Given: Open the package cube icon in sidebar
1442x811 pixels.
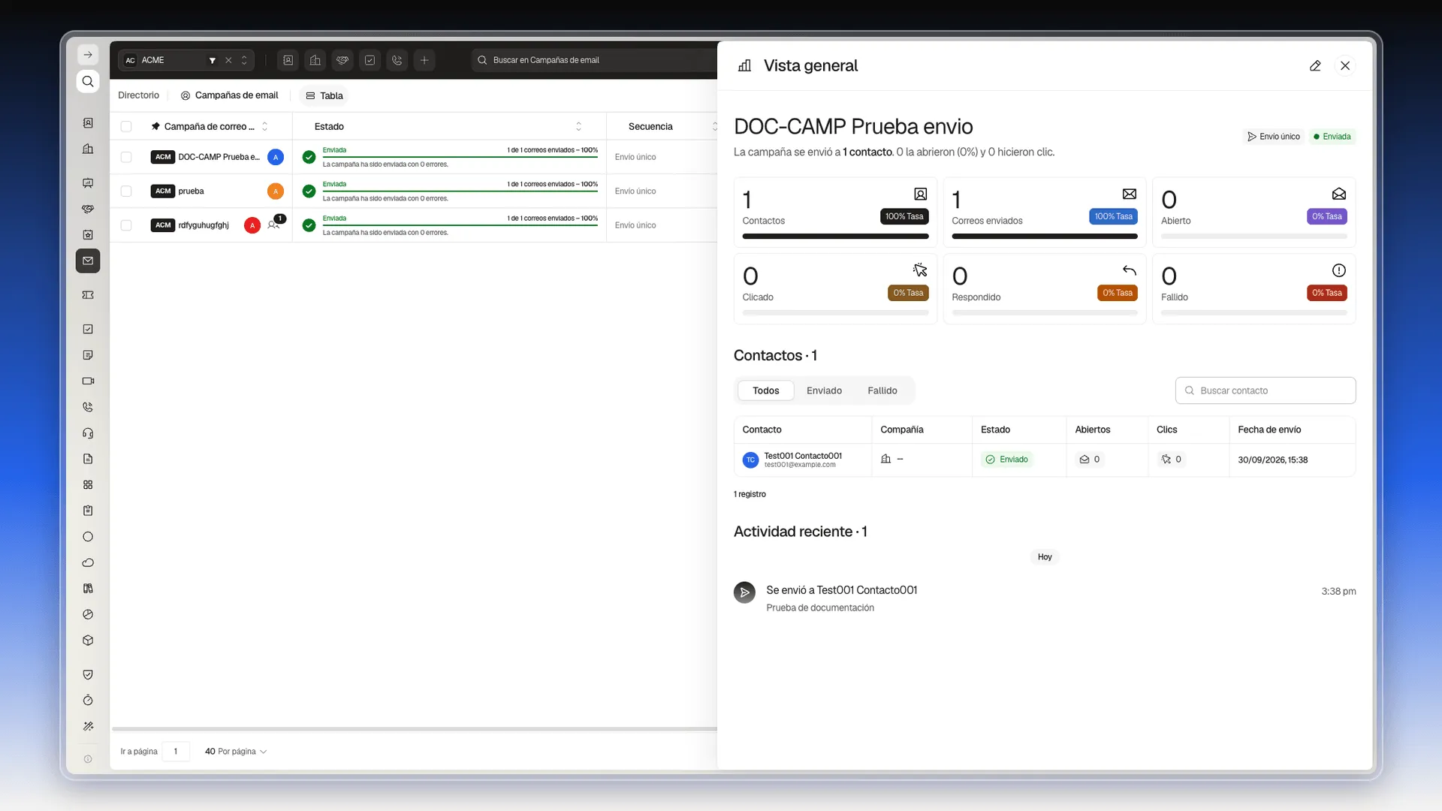Looking at the screenshot, I should [88, 641].
